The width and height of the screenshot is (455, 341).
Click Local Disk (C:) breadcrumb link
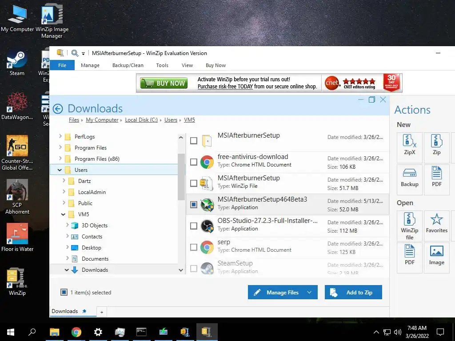[x=141, y=120]
